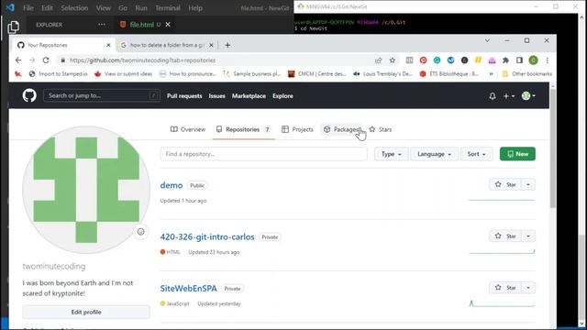Image resolution: width=587 pixels, height=330 pixels.
Task: Open the 'CMCM | Centre des' bookmark
Action: click(316, 74)
